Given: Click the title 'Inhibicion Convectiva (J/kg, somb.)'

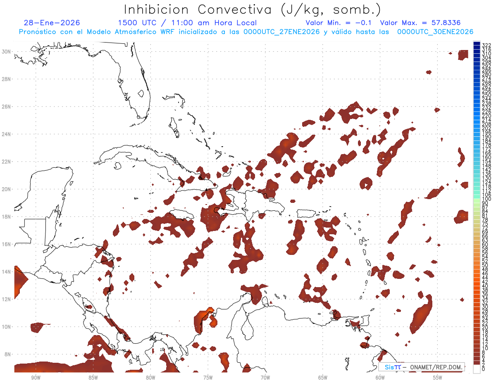Looking at the screenshot, I should click(x=253, y=10).
